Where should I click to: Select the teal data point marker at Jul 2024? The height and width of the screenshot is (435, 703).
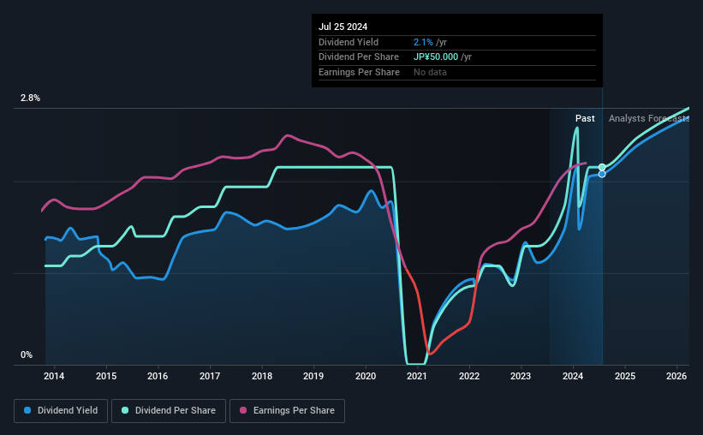pos(602,167)
